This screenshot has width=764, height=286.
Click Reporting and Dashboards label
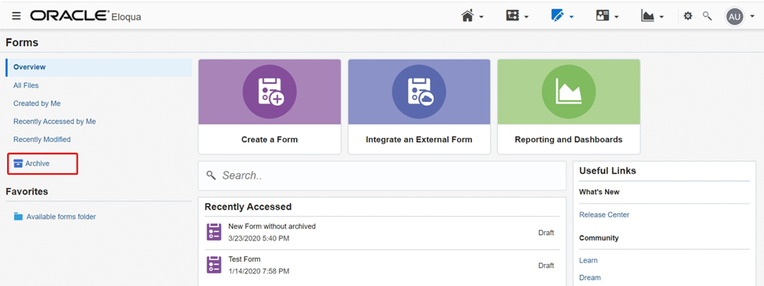click(x=569, y=139)
